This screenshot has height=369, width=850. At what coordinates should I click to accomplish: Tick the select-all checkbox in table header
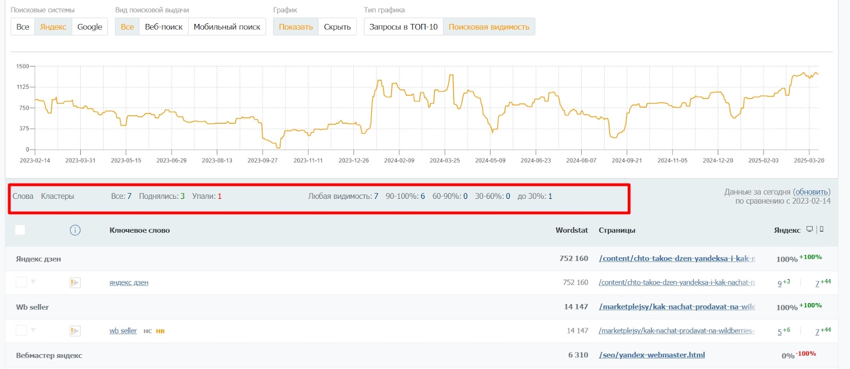click(20, 230)
